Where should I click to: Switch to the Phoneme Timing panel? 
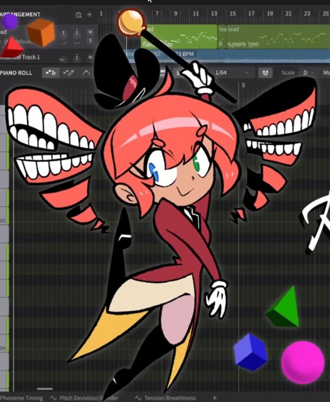pos(22,398)
